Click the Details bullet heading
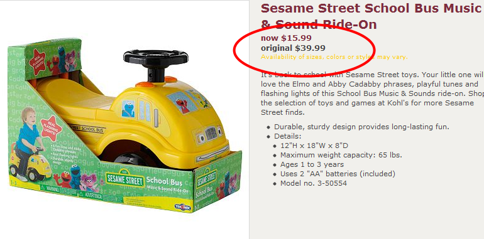 point(288,137)
